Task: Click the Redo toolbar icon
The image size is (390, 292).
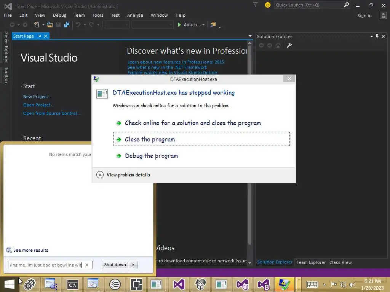Action: (x=91, y=25)
